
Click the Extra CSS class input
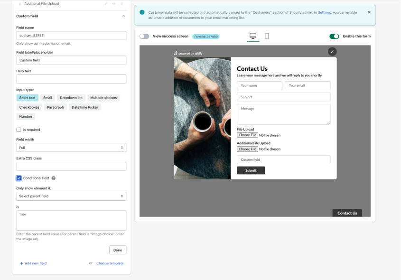(x=71, y=166)
